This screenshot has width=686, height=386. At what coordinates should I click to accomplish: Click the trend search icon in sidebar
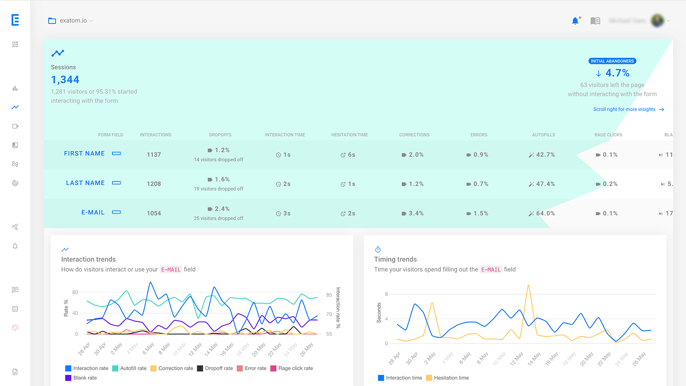coord(15,226)
